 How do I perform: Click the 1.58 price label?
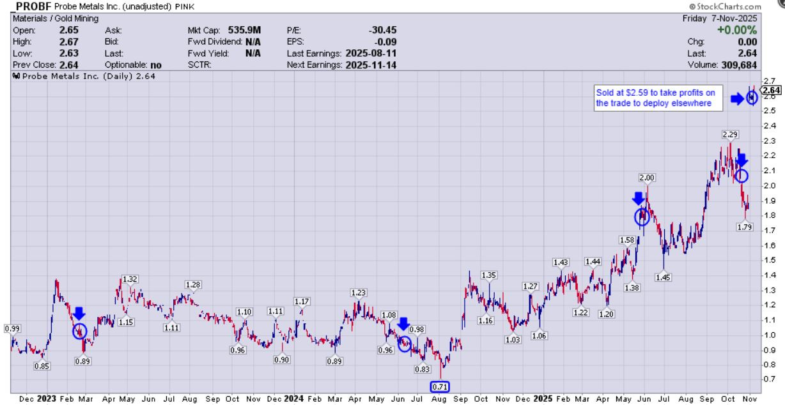click(627, 240)
